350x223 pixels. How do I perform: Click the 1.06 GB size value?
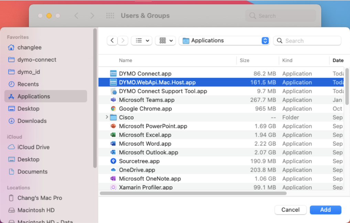(265, 179)
